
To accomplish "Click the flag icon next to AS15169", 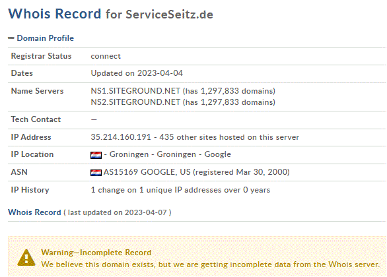I will [96, 173].
